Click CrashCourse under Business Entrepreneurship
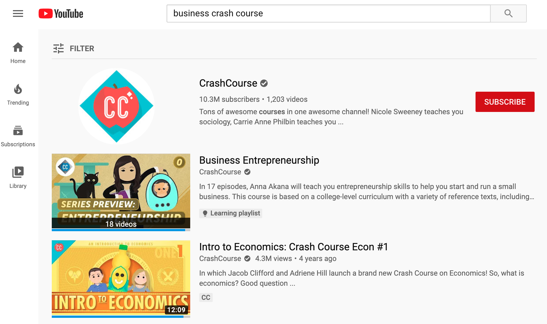Image resolution: width=547 pixels, height=324 pixels. pyautogui.click(x=220, y=172)
